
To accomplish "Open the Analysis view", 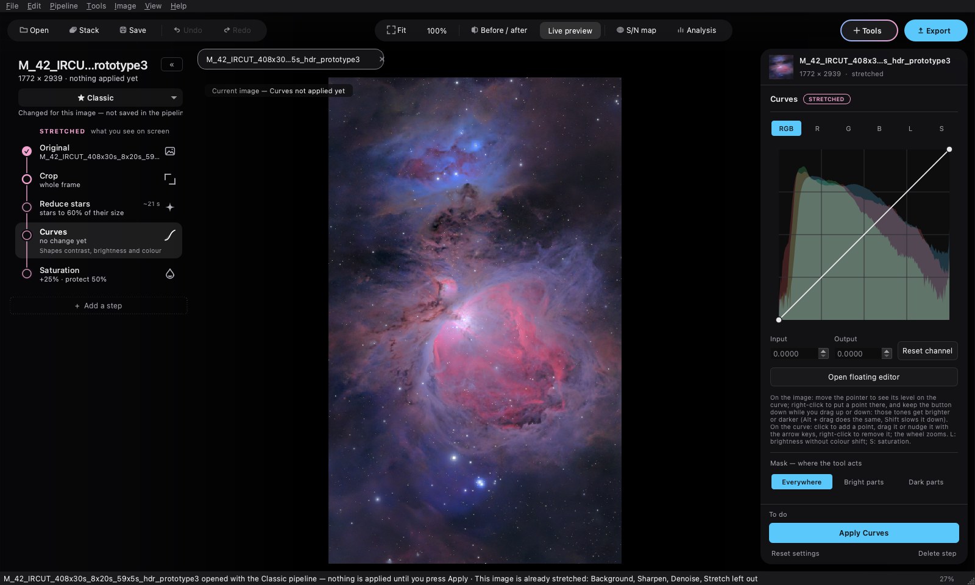I will [697, 30].
